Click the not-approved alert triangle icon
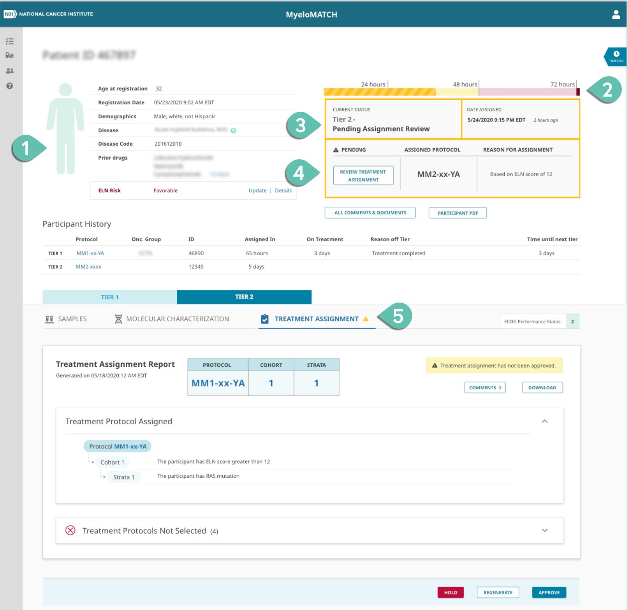 [x=435, y=366]
